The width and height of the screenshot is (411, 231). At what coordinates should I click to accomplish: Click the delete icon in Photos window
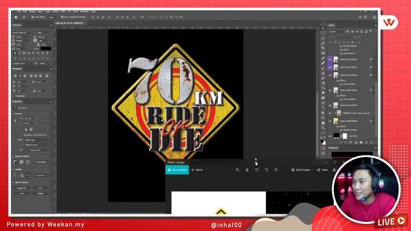[x=247, y=169]
